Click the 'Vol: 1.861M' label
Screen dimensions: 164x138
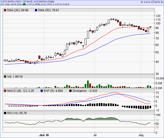[15, 77]
